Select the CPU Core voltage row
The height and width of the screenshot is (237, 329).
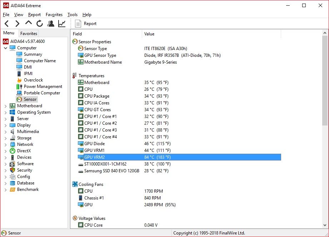pos(179,225)
